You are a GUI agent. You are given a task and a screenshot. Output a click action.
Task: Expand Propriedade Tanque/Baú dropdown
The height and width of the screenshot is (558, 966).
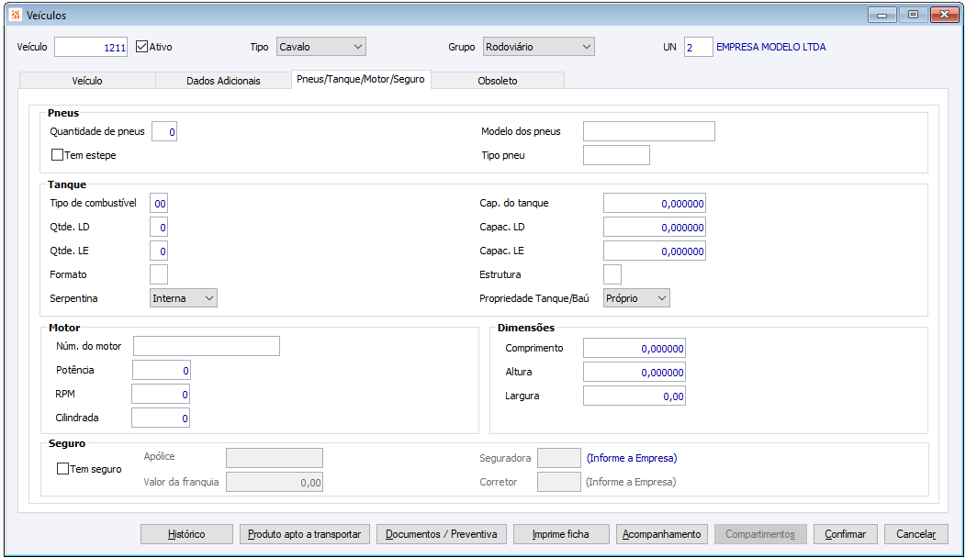[x=636, y=298]
